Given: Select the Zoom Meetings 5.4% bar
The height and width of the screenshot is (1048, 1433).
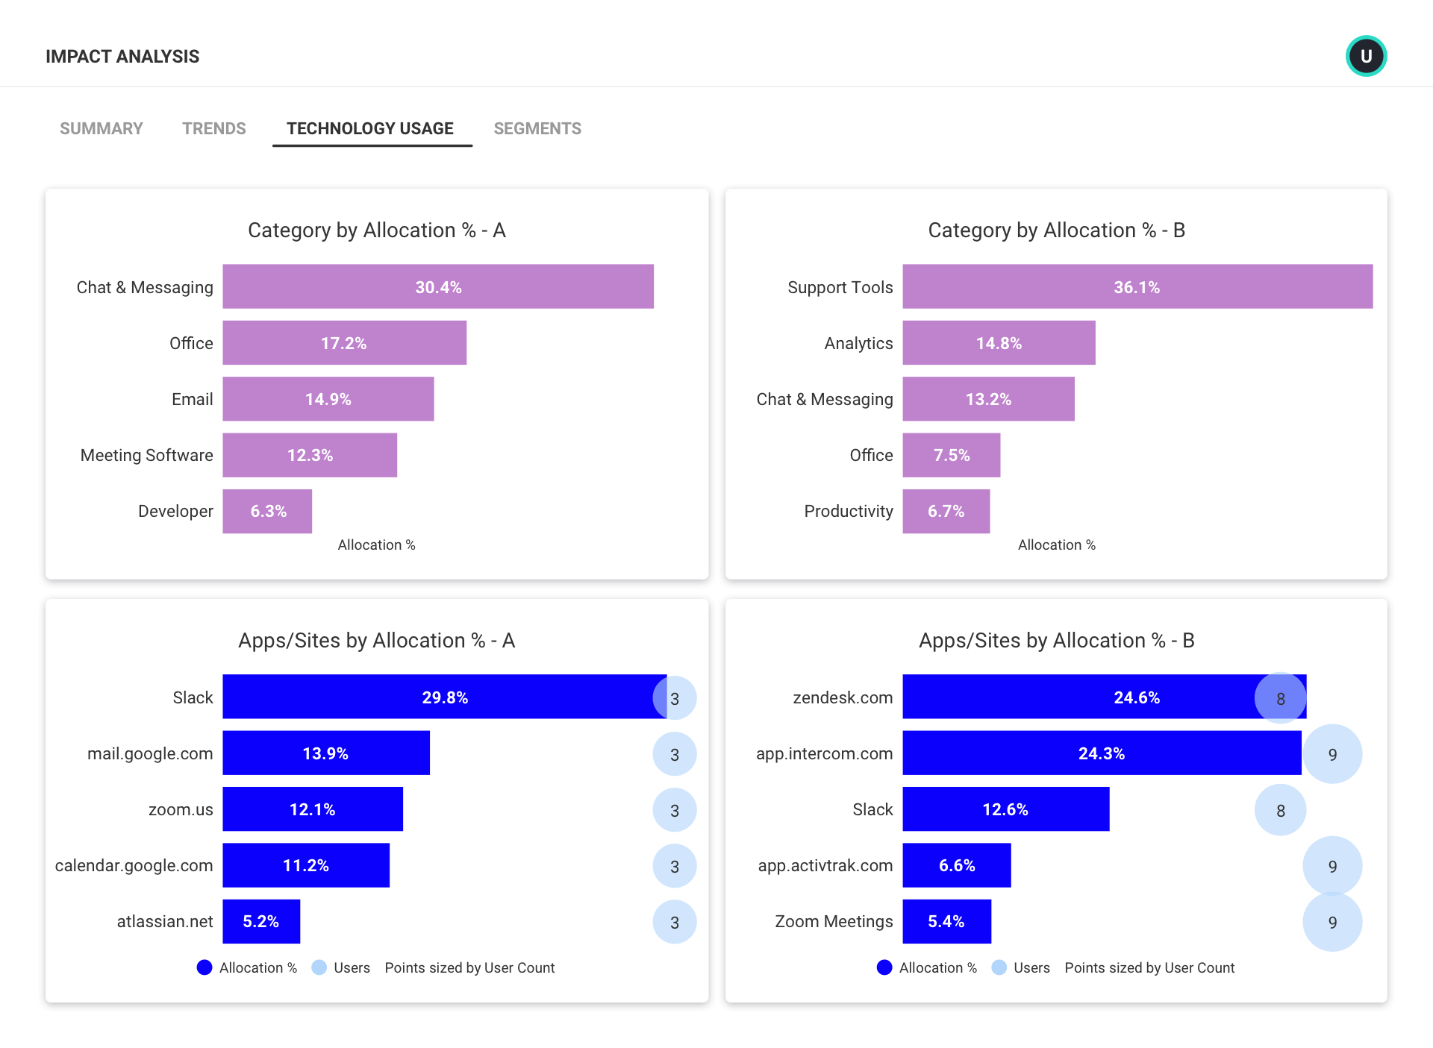Looking at the screenshot, I should point(946,921).
